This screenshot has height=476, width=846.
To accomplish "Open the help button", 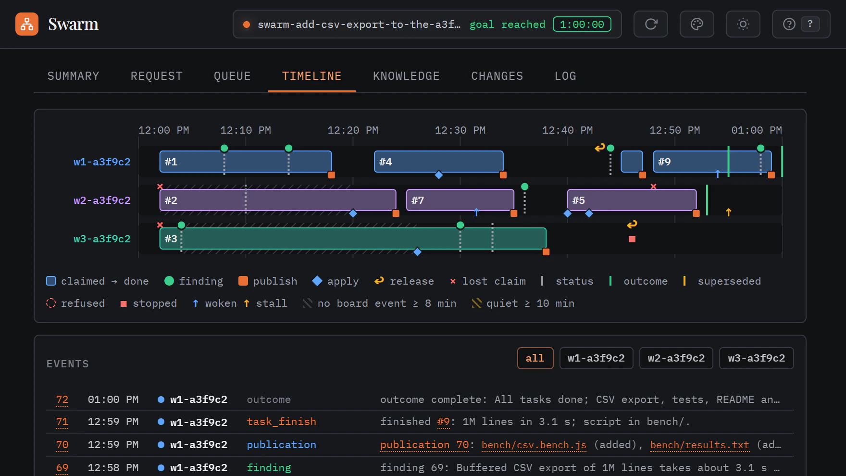I will coord(801,24).
